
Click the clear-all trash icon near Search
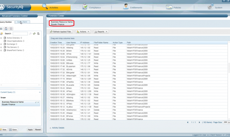[x=38, y=34]
